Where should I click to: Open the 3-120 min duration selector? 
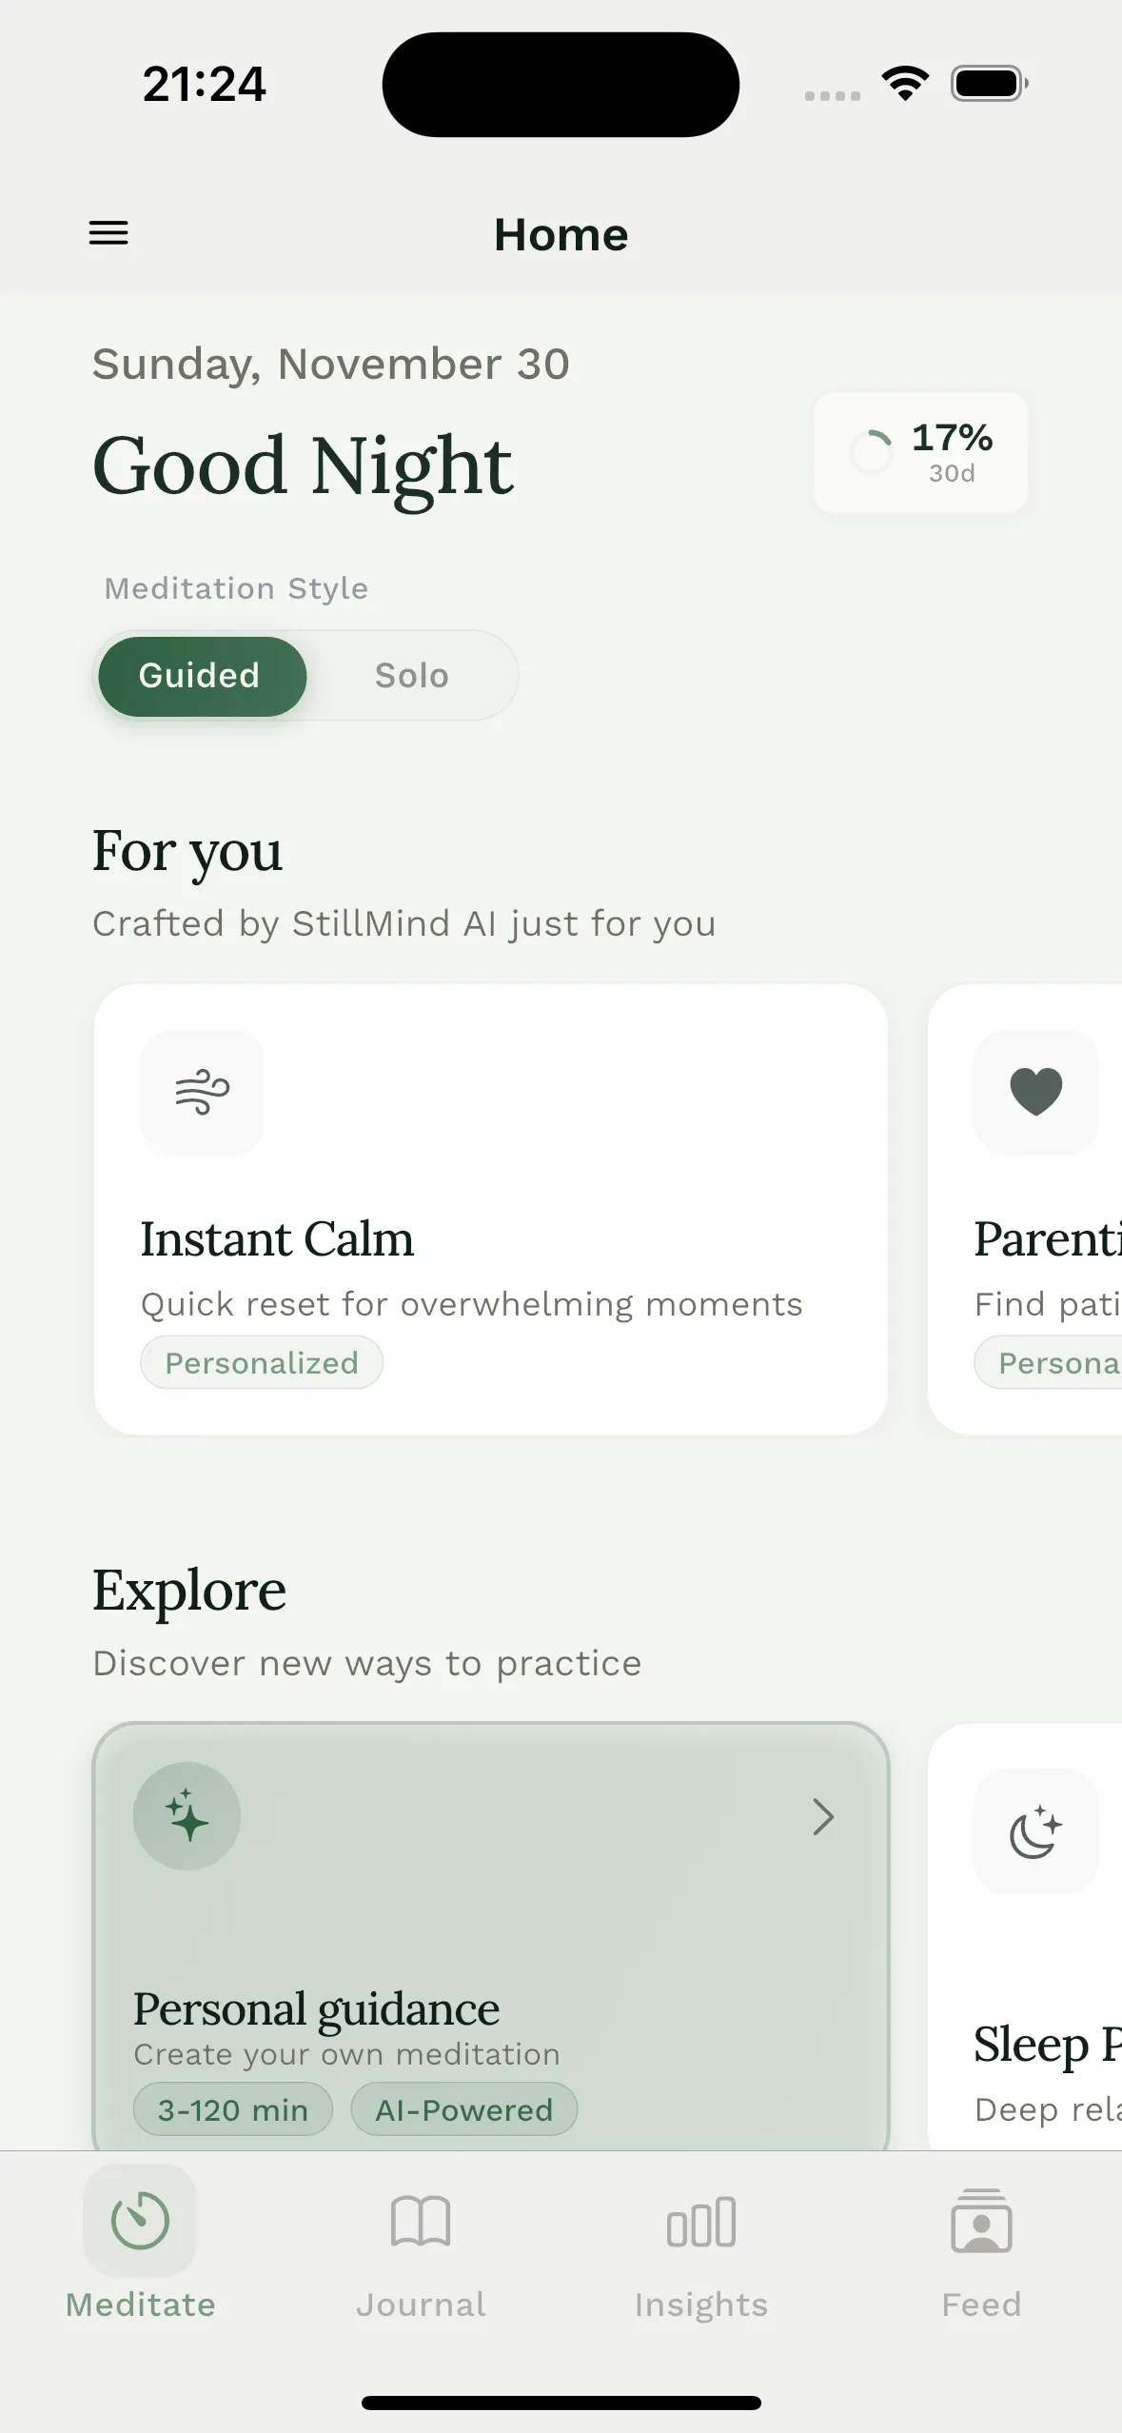231,2108
